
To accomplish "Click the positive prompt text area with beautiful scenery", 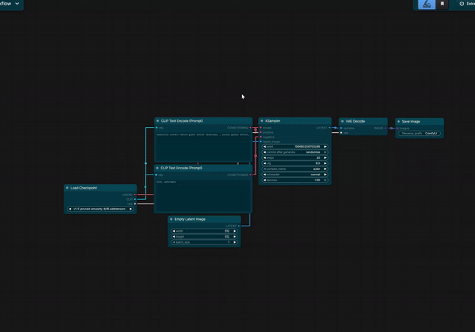I will 203,147.
